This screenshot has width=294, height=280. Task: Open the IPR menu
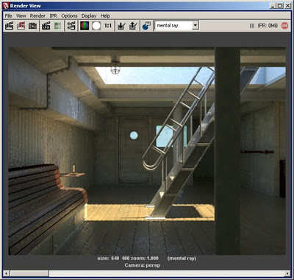53,15
